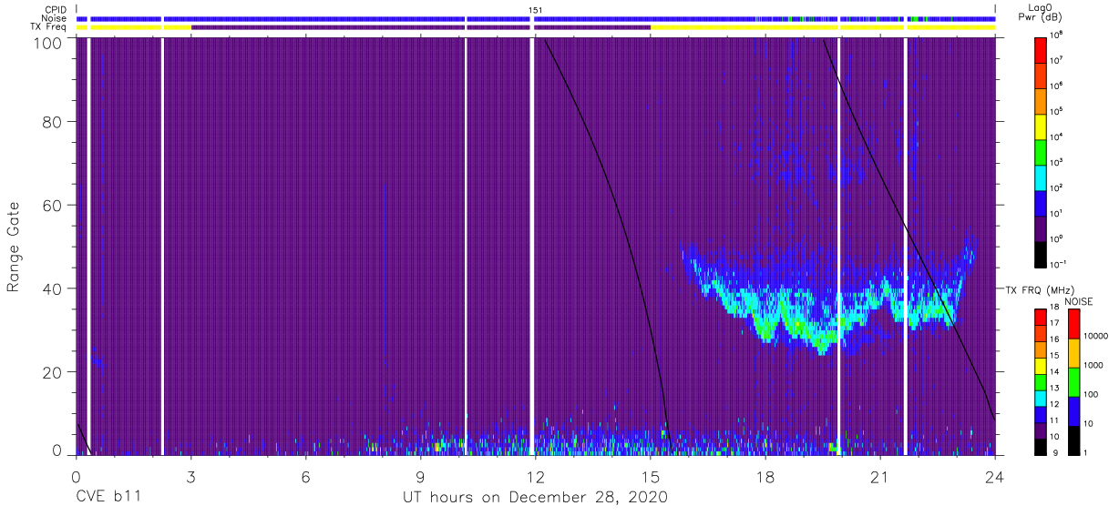Click the green segment of the NOISE colorbar
Viewport: 1119px width, 516px height.
click(1073, 381)
